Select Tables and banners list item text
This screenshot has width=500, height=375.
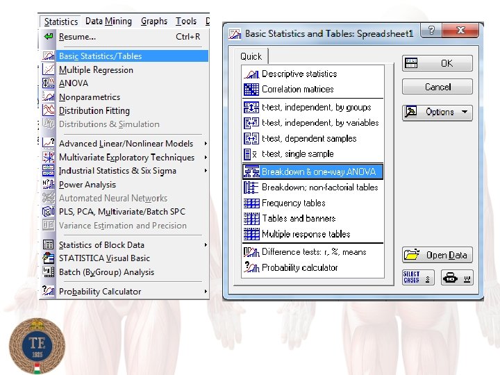coord(299,219)
